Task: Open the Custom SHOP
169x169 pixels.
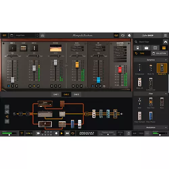Action: pos(148,35)
